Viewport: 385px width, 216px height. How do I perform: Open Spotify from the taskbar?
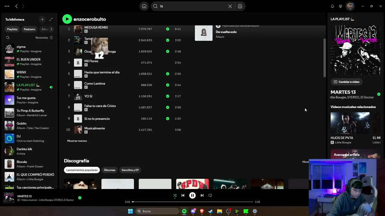[184, 211]
